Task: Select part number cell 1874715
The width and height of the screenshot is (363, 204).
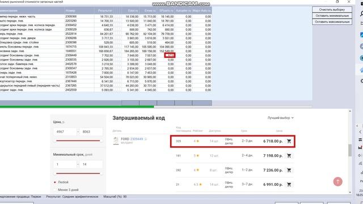Action: [79, 46]
